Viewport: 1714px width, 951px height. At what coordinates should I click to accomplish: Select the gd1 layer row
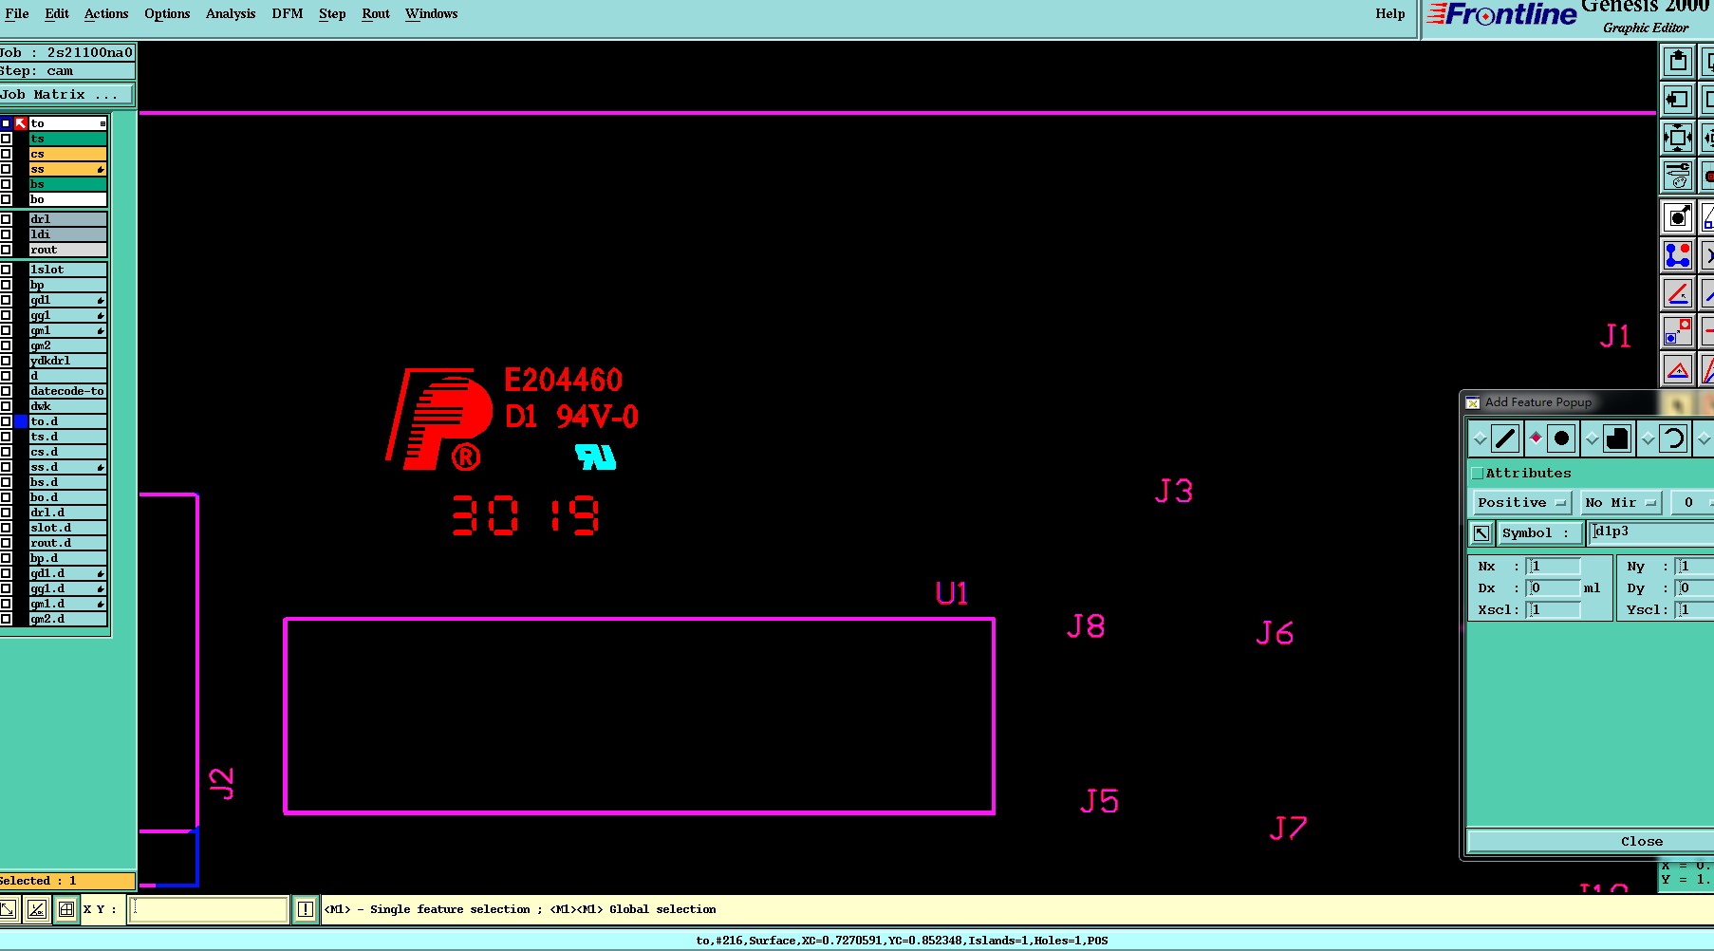[67, 300]
